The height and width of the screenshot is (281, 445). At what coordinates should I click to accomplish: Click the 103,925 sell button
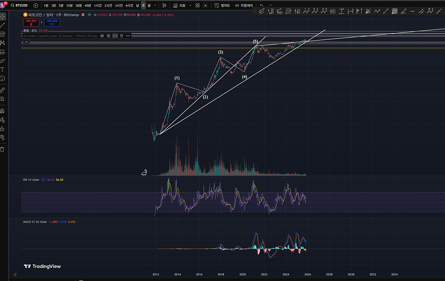pyautogui.click(x=31, y=22)
